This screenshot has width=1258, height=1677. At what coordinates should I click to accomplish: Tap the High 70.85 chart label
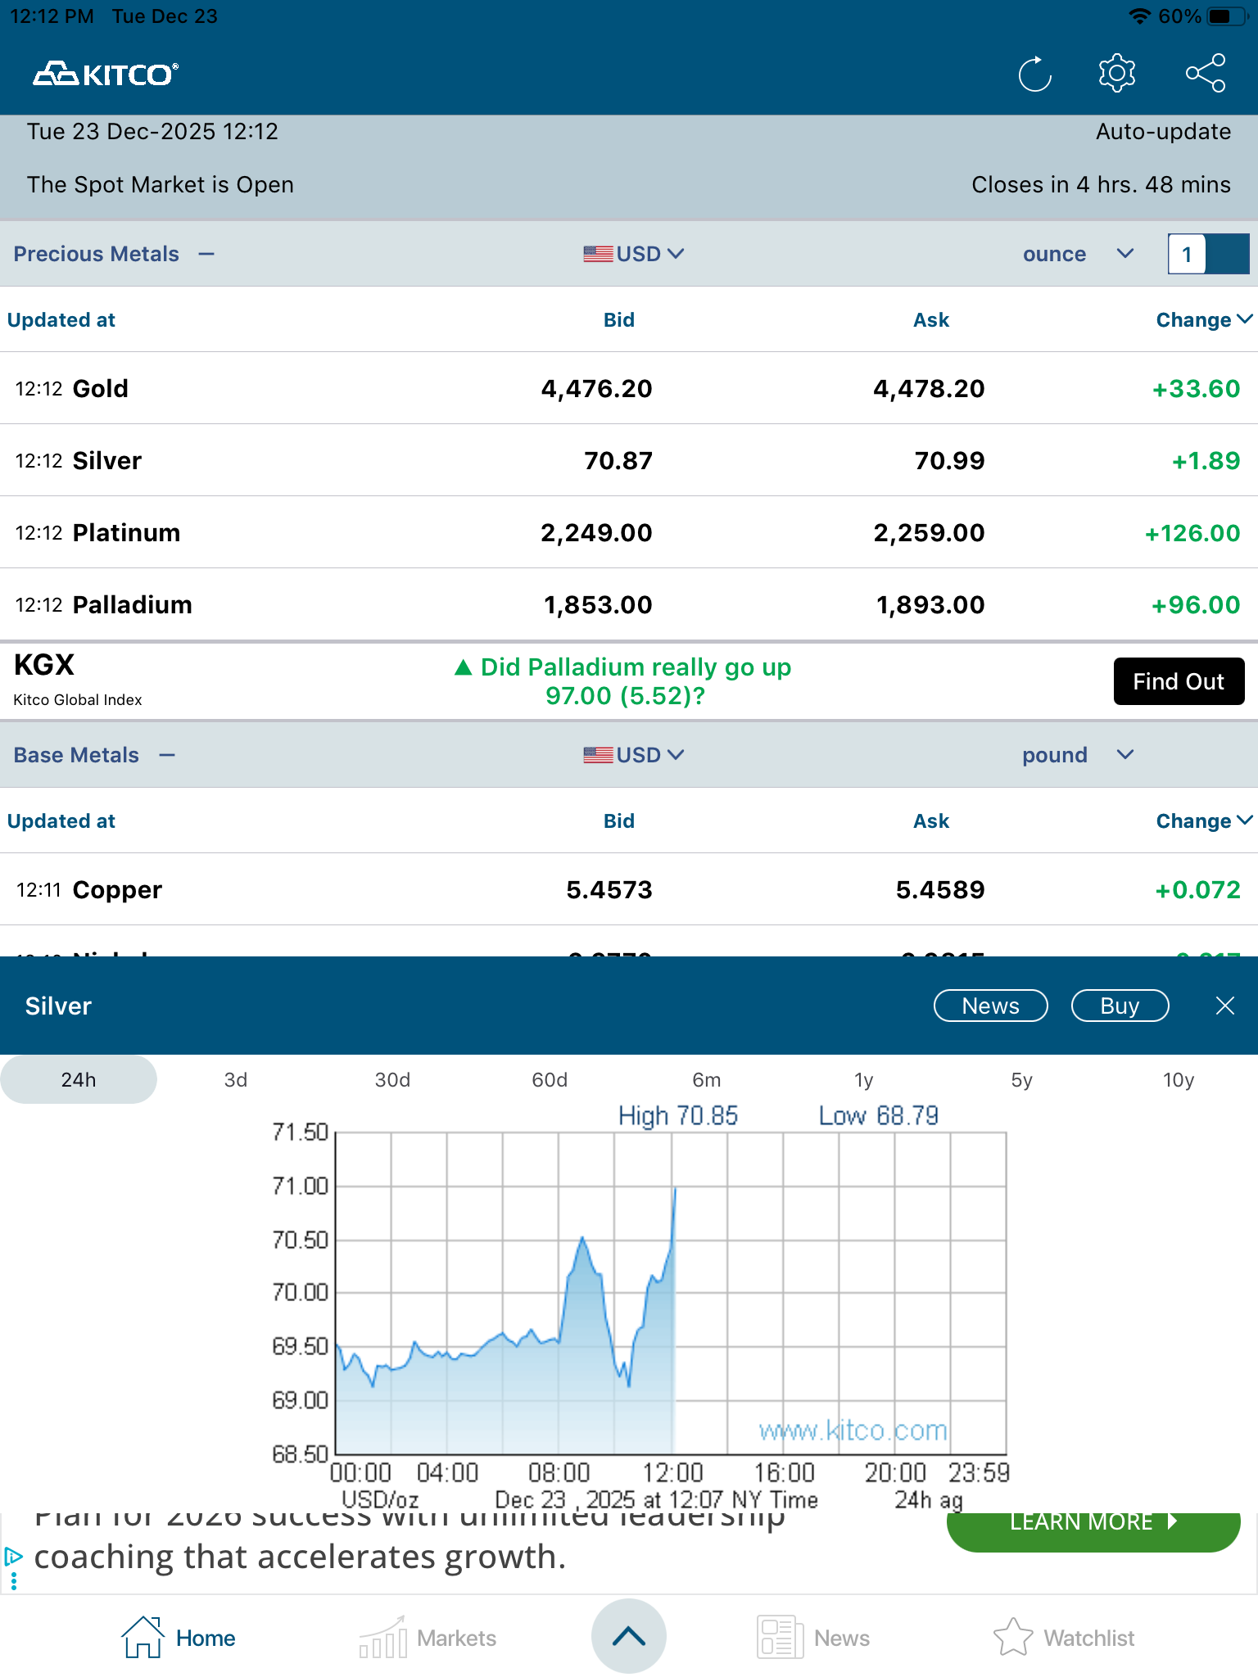pyautogui.click(x=678, y=1115)
